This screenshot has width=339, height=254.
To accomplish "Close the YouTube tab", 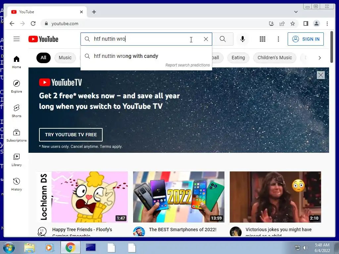I will click(x=81, y=12).
